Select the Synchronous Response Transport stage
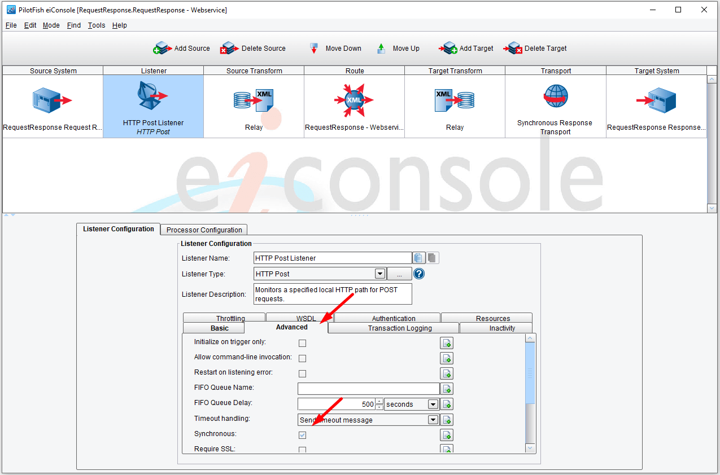This screenshot has height=475, width=720. click(556, 107)
